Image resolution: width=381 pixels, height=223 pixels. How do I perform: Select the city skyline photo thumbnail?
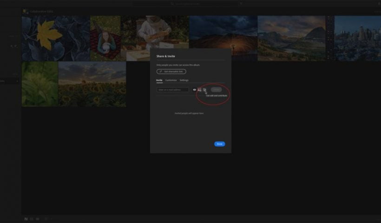point(357,38)
